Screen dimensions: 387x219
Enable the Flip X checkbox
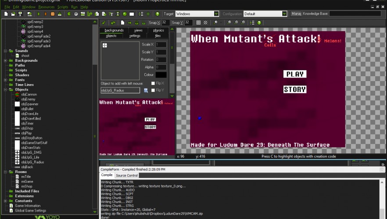[153, 83]
